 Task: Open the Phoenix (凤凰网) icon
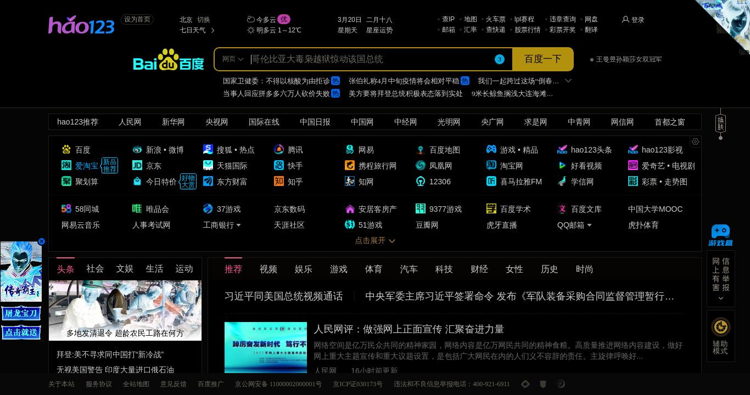pyautogui.click(x=421, y=165)
